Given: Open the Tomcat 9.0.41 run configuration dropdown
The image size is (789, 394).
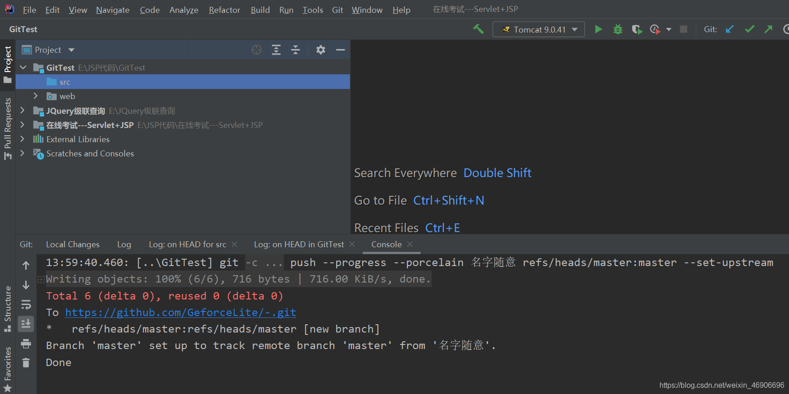Looking at the screenshot, I should coord(538,29).
